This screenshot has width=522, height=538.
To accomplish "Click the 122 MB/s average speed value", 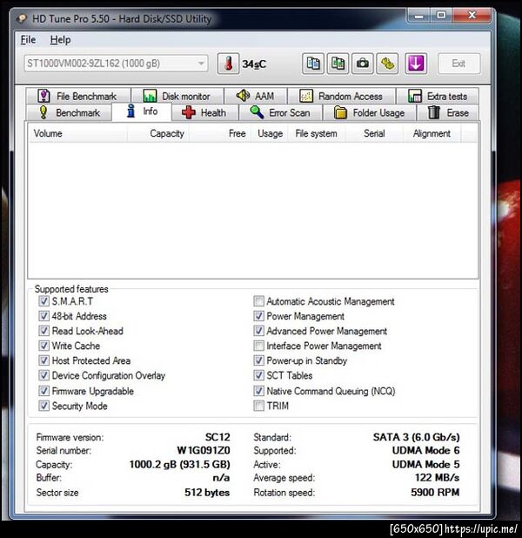I will click(x=437, y=478).
